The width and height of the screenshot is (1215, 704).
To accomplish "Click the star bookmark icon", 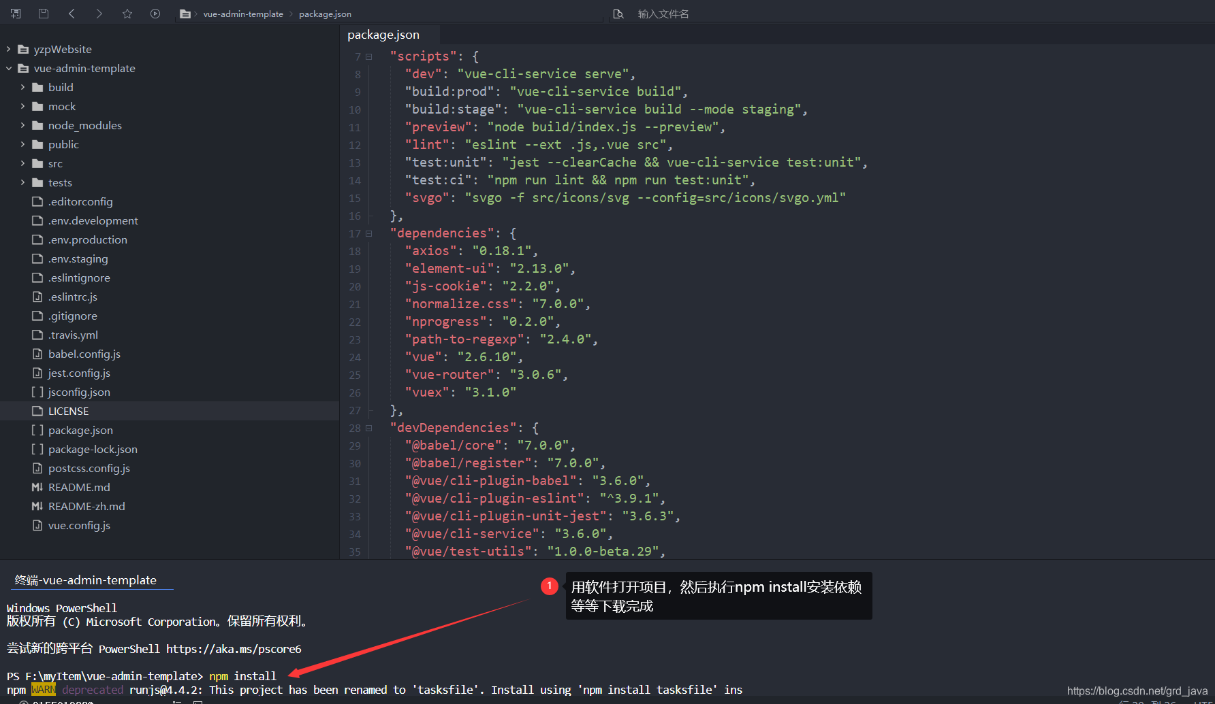I will click(x=127, y=14).
